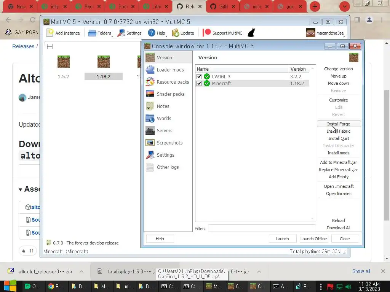Image resolution: width=390 pixels, height=292 pixels.
Task: Open Help dropdown in MultiMC toolbar
Action: [x=157, y=33]
